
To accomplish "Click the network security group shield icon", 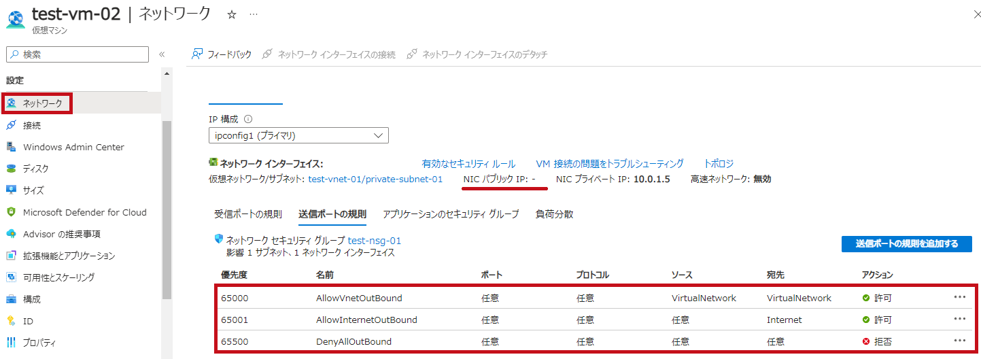I will [218, 239].
